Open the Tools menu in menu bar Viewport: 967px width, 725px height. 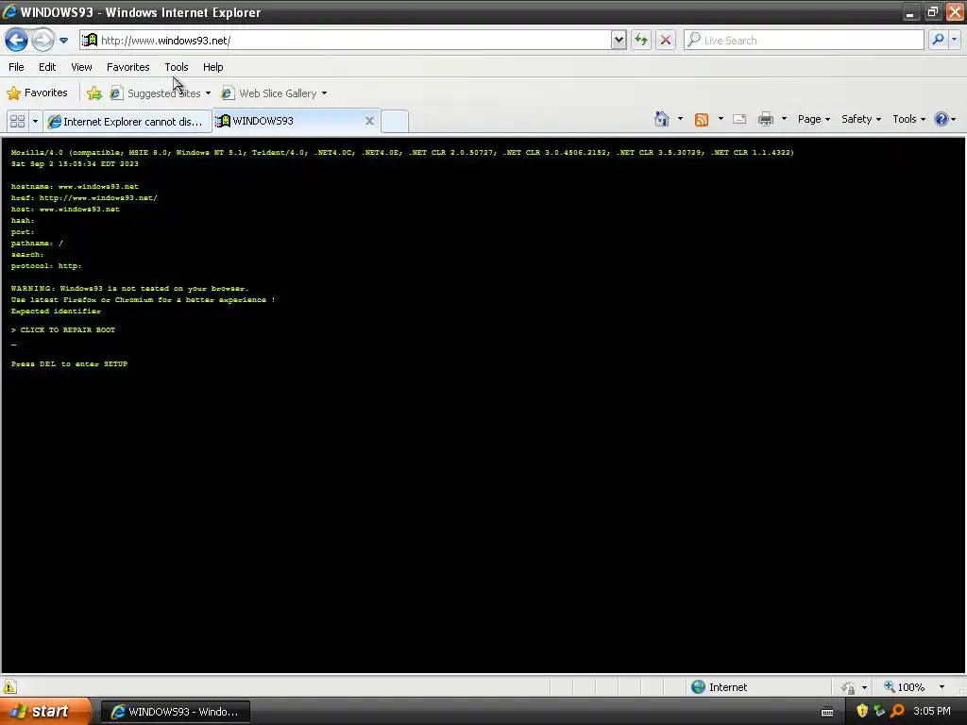177,67
